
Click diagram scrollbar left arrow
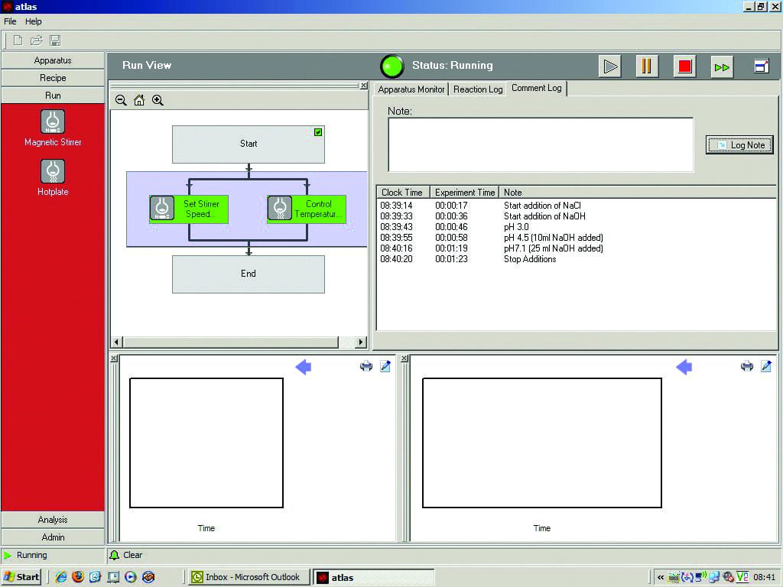116,342
